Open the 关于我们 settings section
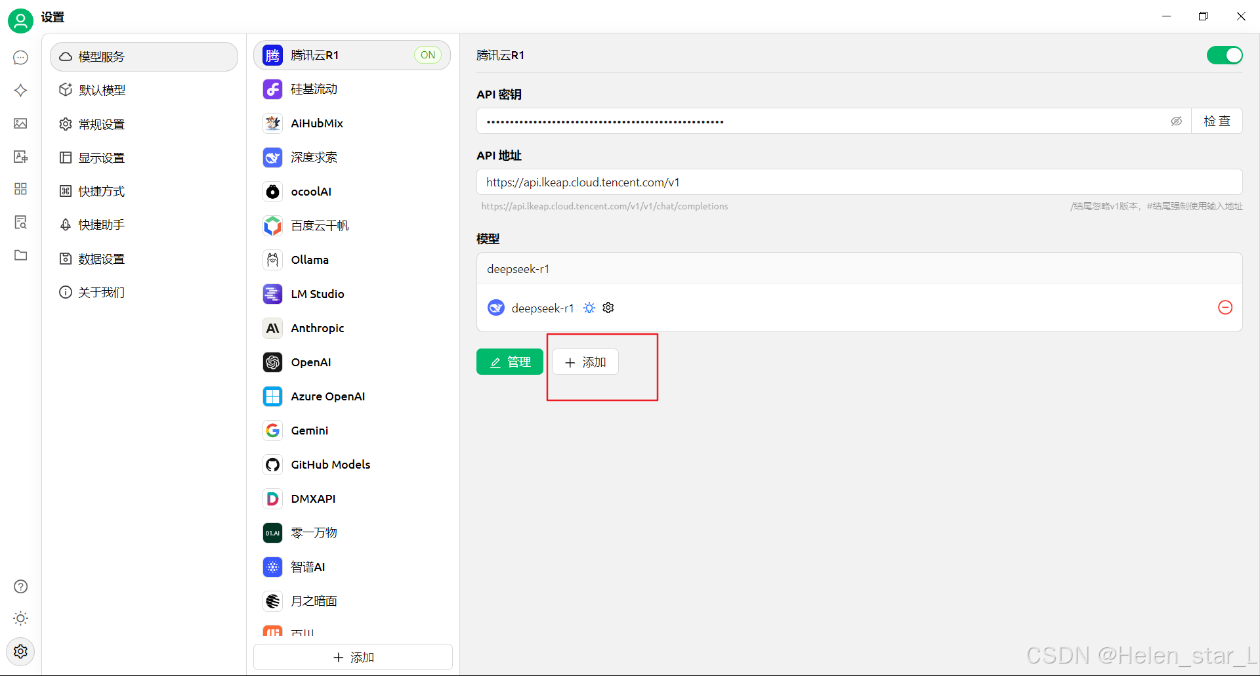The width and height of the screenshot is (1260, 676). click(144, 292)
